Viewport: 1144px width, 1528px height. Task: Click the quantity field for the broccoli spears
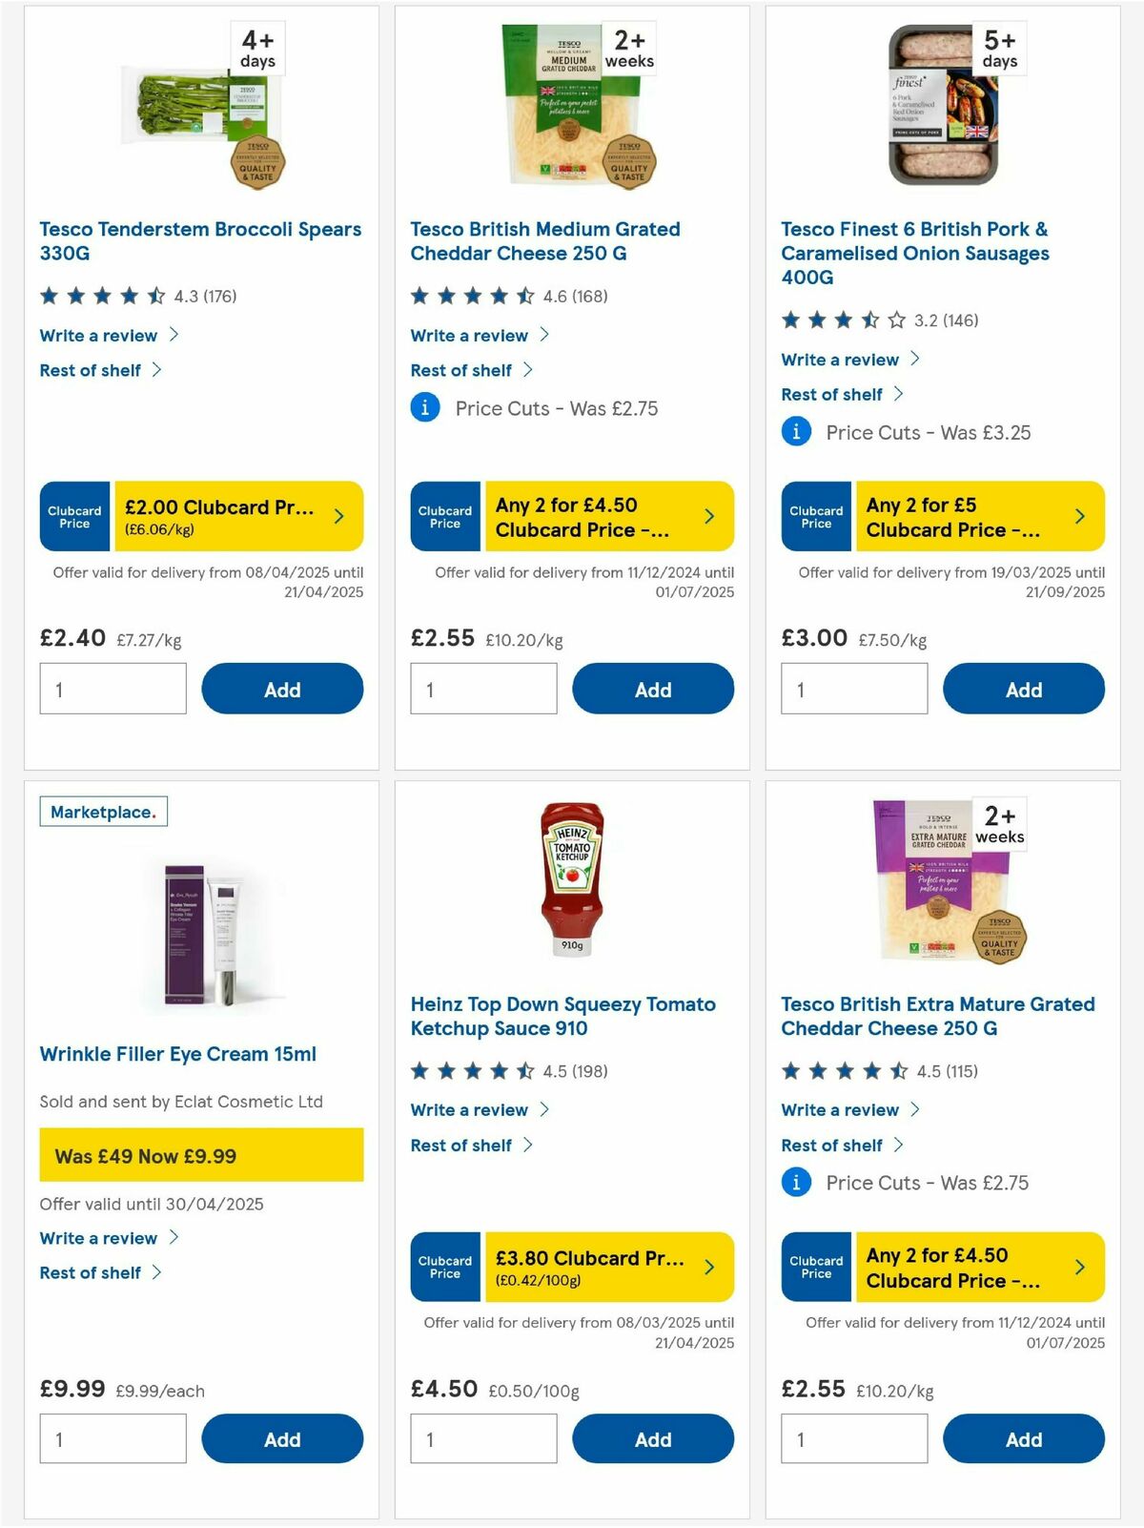coord(112,688)
